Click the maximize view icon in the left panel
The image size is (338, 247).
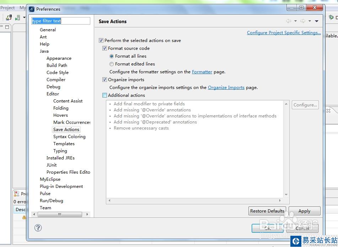point(7,27)
